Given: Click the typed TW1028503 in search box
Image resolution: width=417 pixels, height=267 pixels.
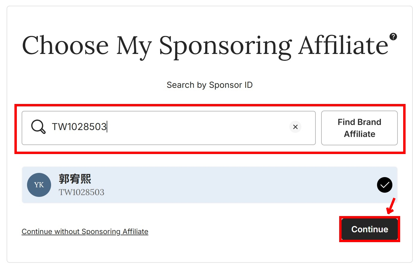Looking at the screenshot, I should [x=79, y=127].
